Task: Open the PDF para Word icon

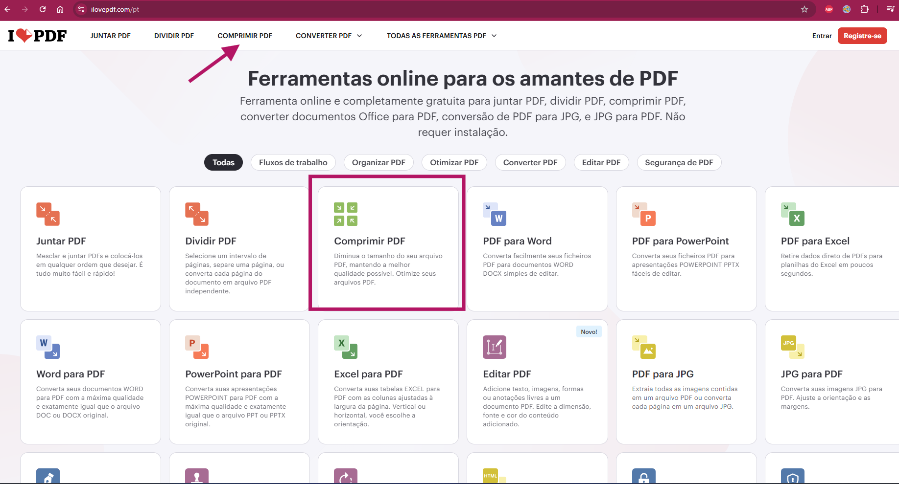Action: pyautogui.click(x=495, y=214)
